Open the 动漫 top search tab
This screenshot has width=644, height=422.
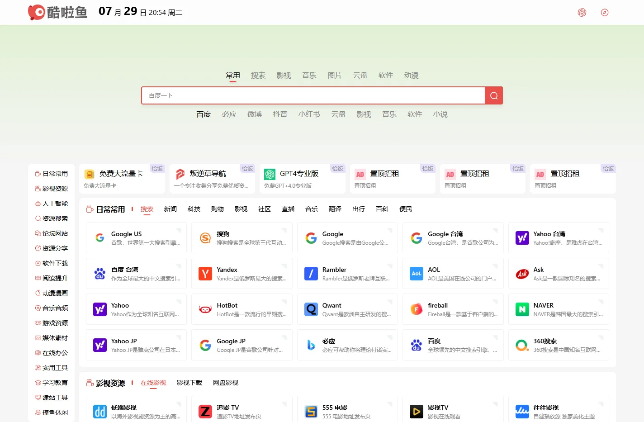tap(411, 76)
